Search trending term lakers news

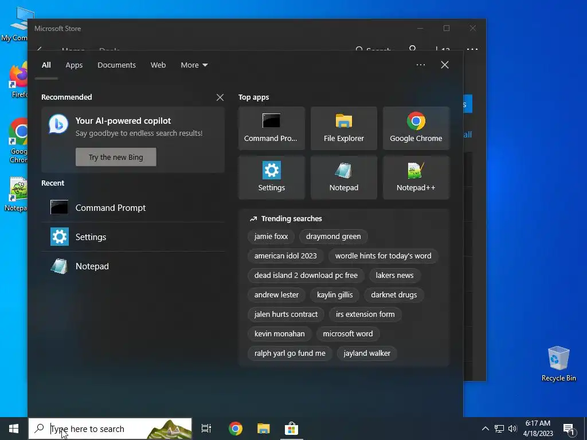click(x=394, y=276)
